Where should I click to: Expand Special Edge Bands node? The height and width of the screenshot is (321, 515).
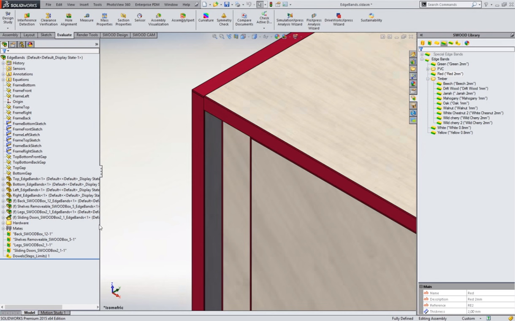[x=422, y=54]
